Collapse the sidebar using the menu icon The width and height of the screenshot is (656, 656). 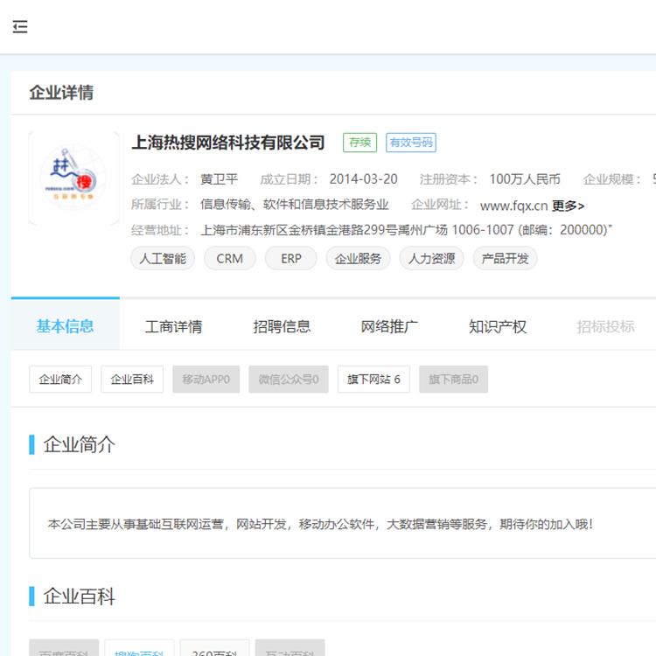pos(20,27)
